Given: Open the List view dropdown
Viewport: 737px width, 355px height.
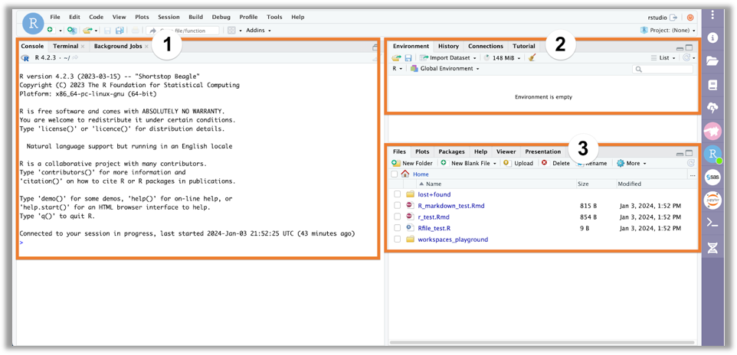Looking at the screenshot, I should pos(663,57).
